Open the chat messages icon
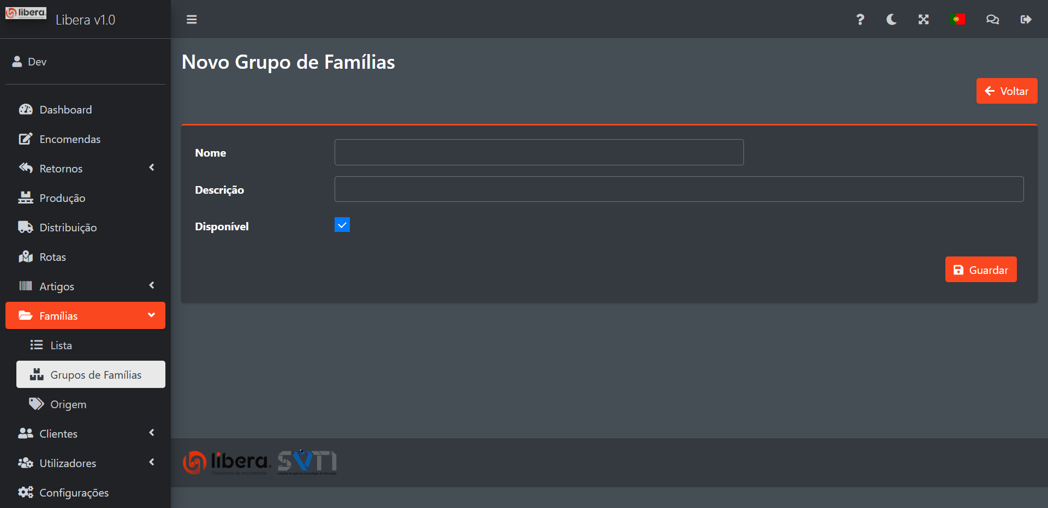 click(992, 20)
